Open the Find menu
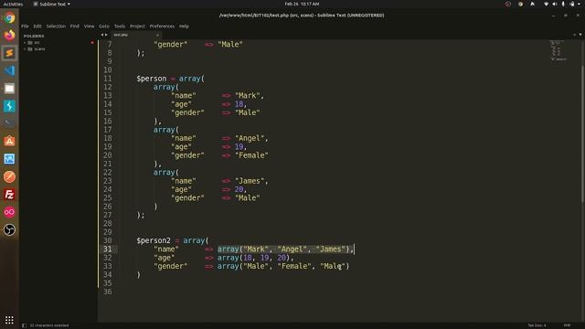Viewport: 585px width, 329px height. (75, 27)
